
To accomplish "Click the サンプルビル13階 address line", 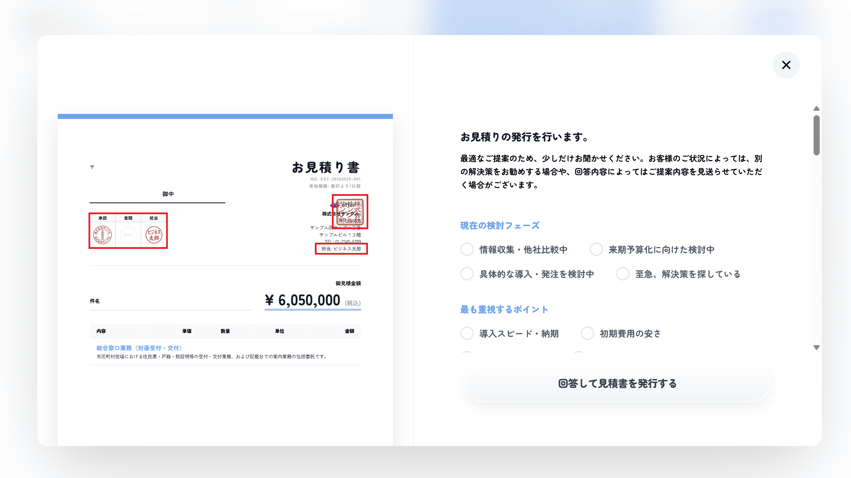I will 340,235.
